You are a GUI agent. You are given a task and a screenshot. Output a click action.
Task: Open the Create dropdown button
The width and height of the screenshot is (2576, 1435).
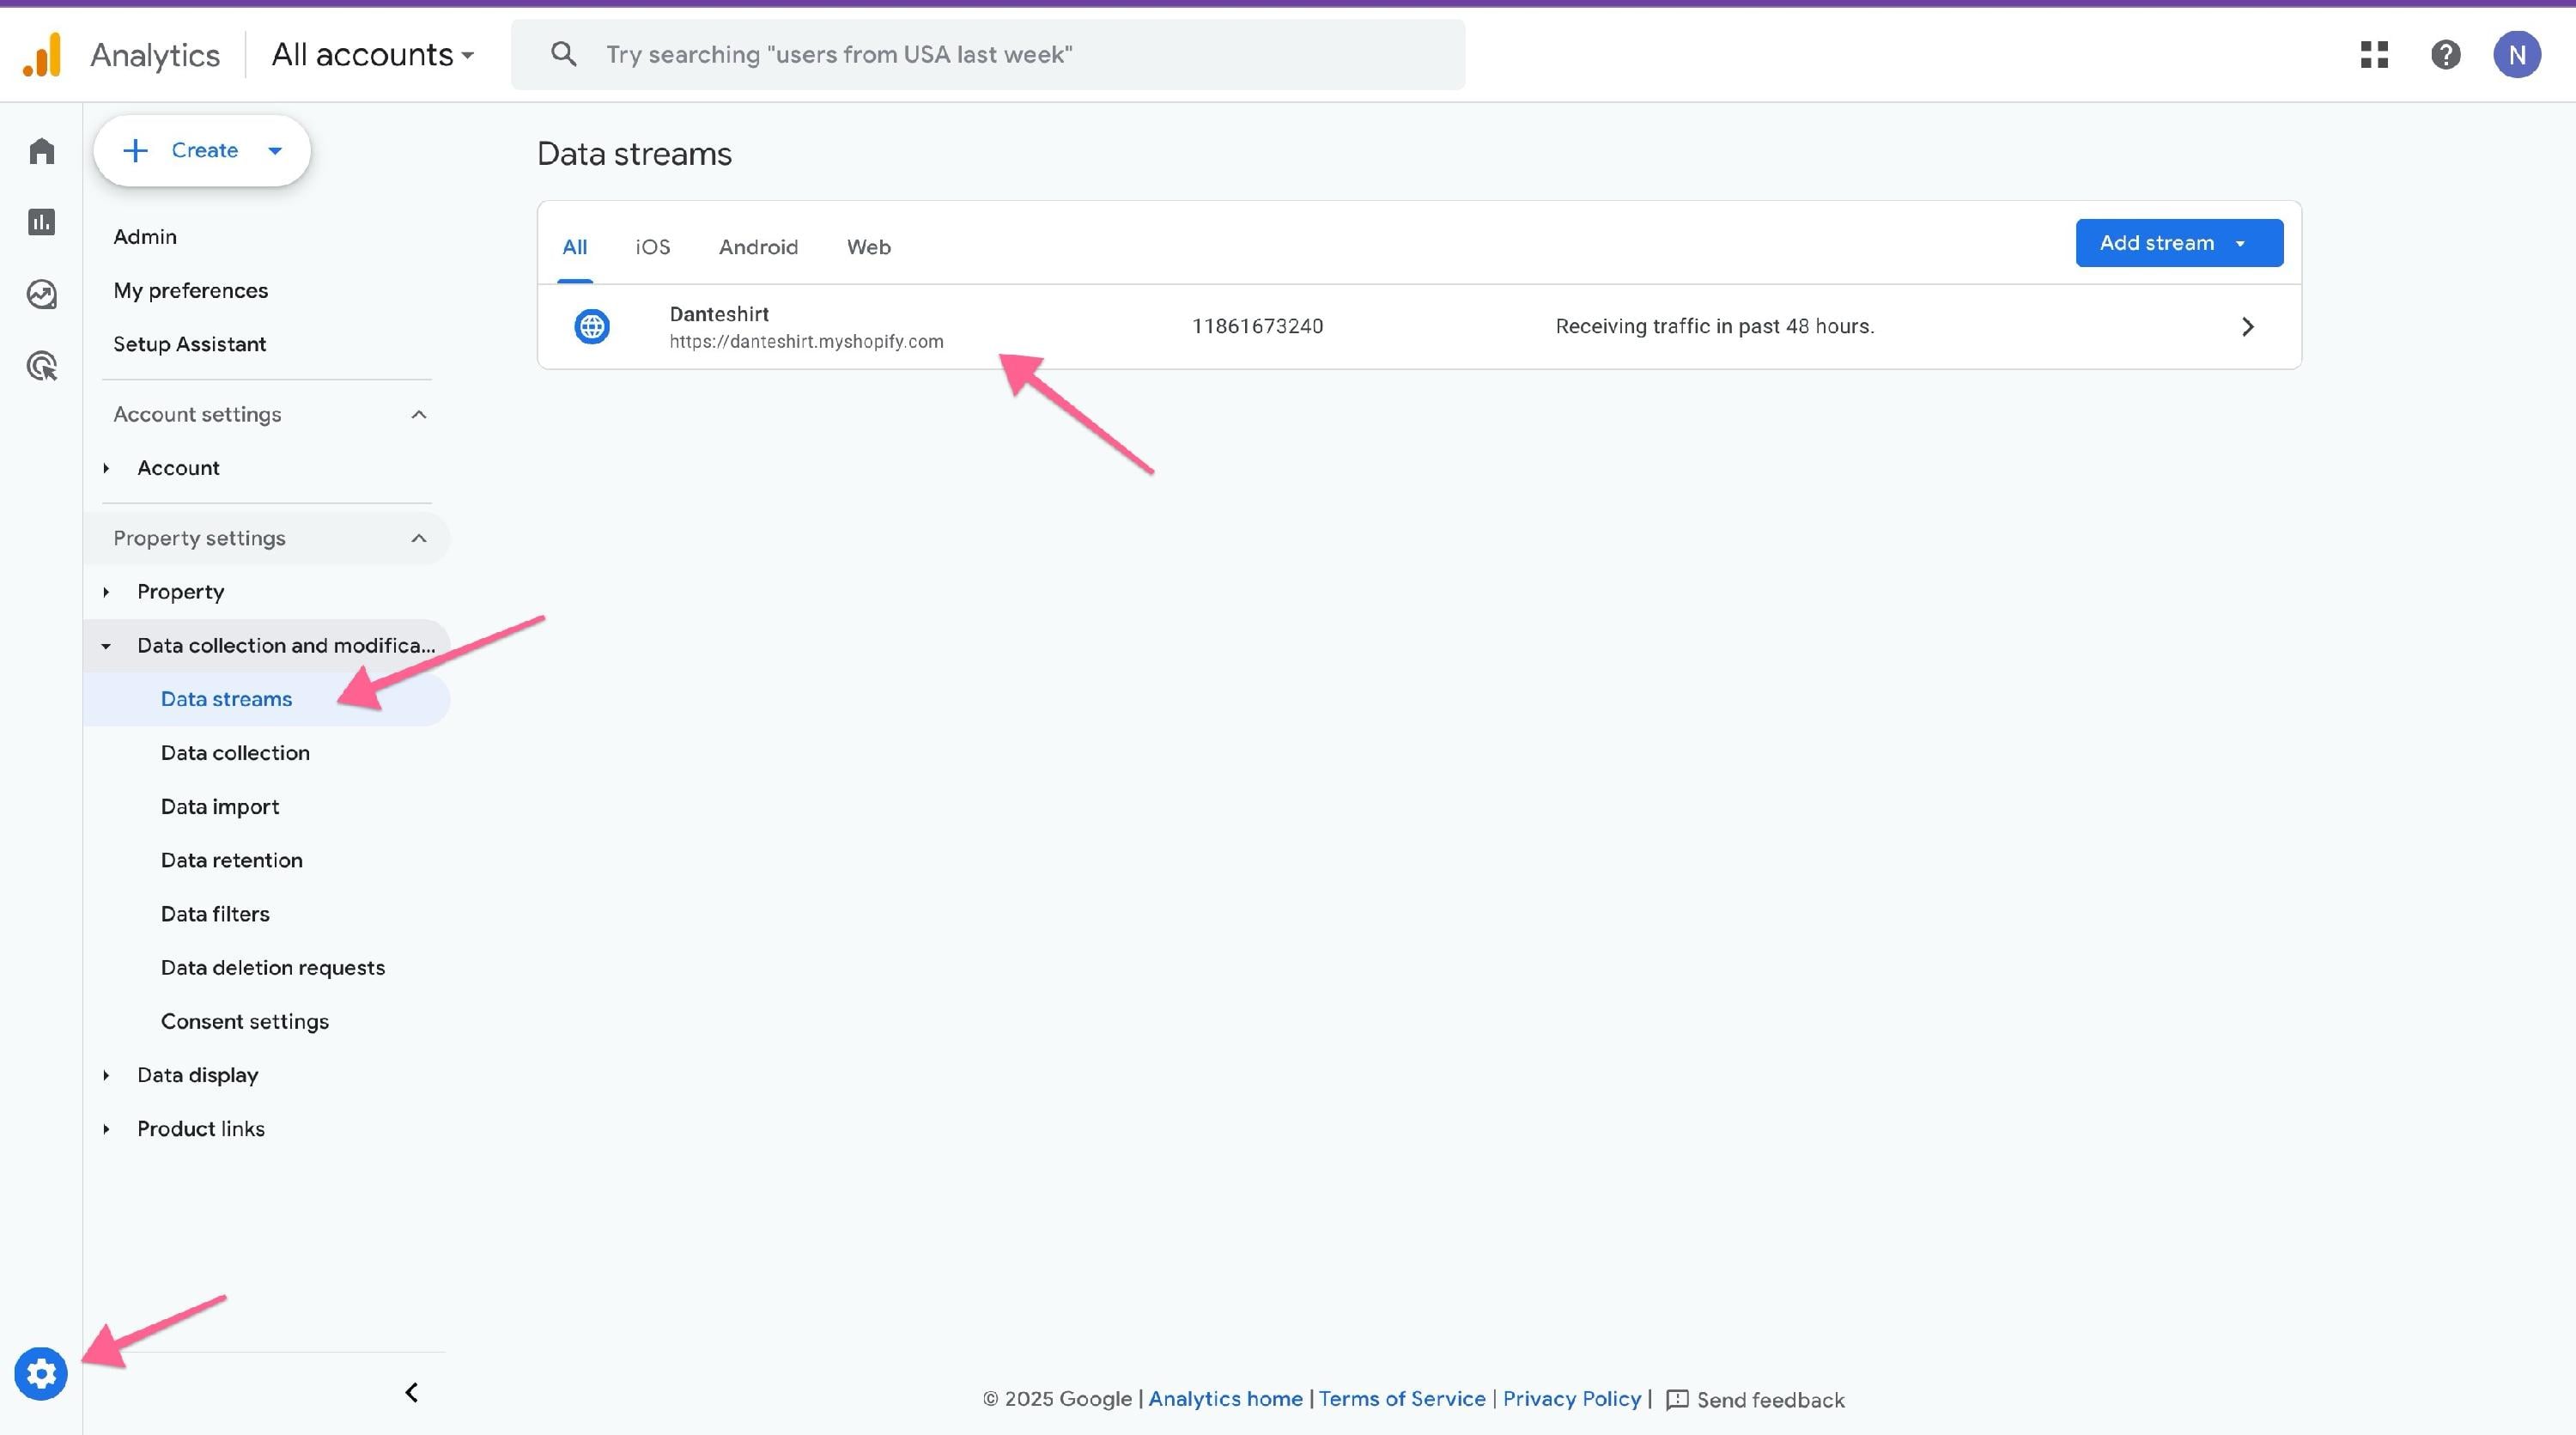pyautogui.click(x=202, y=150)
